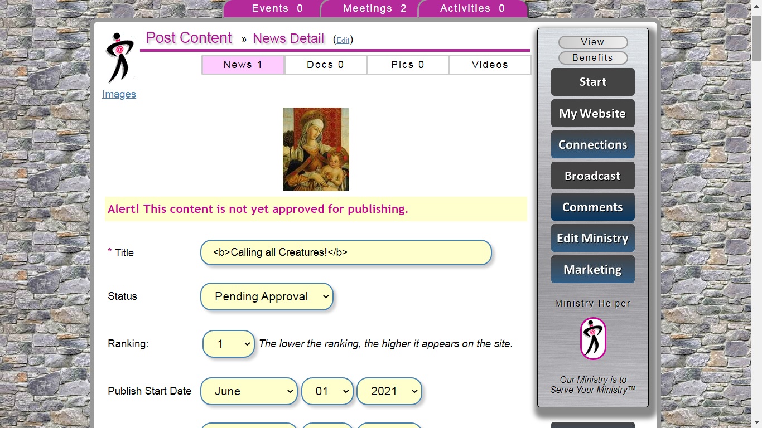This screenshot has height=428, width=762.
Task: Click the ministry figure logo icon
Action: (x=119, y=58)
